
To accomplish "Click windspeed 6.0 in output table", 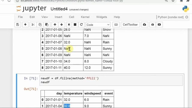I will [86, 100].
